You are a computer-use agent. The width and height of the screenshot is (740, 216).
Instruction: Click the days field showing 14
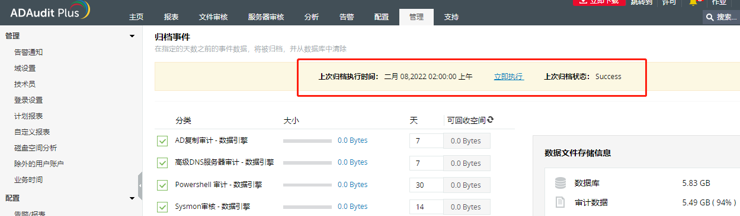point(427,207)
